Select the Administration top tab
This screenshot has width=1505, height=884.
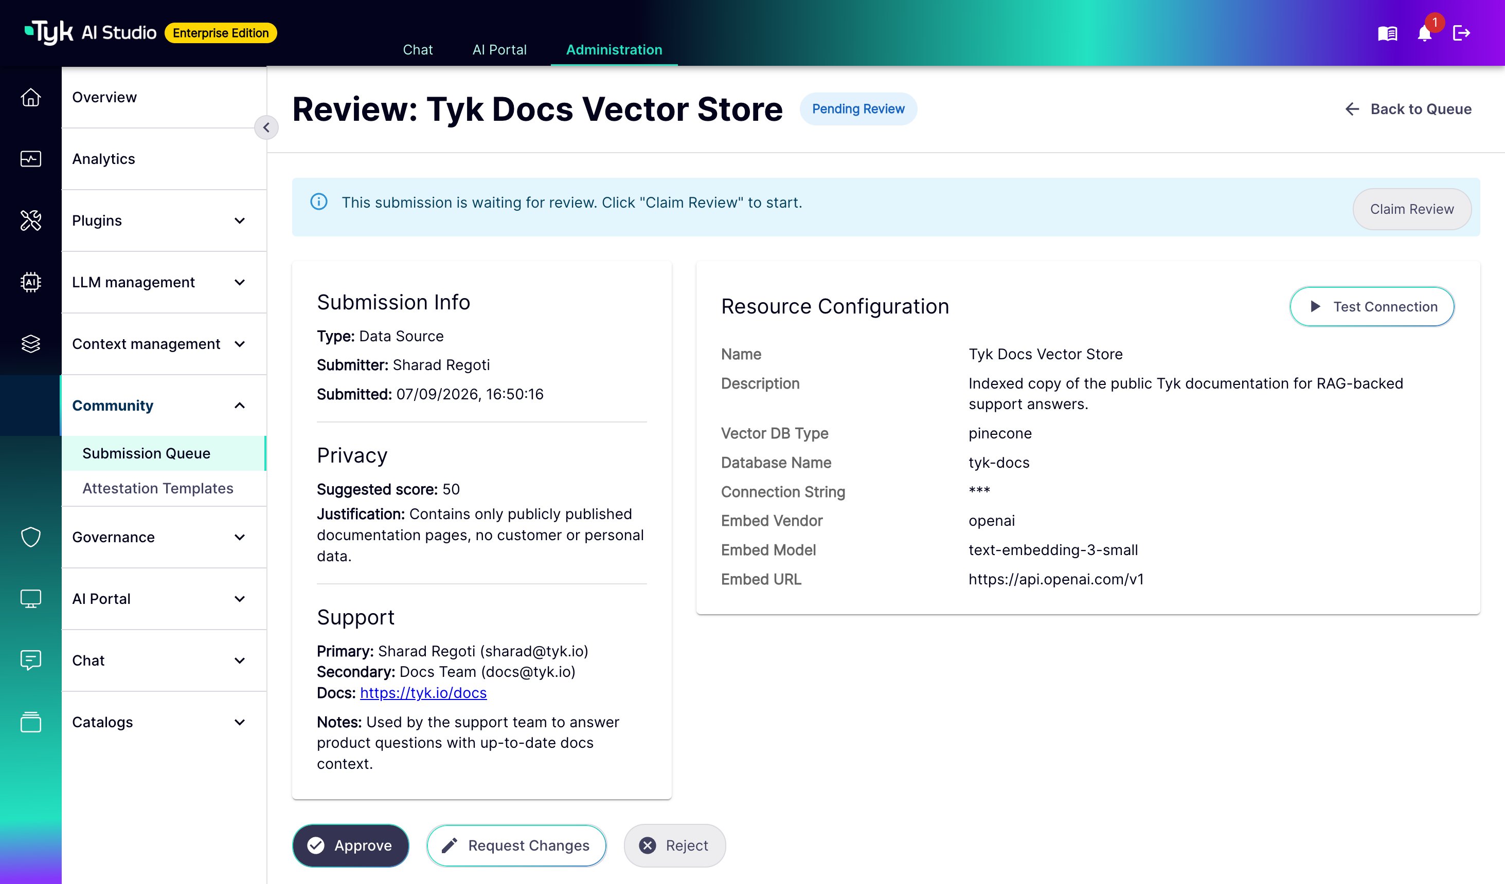(614, 49)
